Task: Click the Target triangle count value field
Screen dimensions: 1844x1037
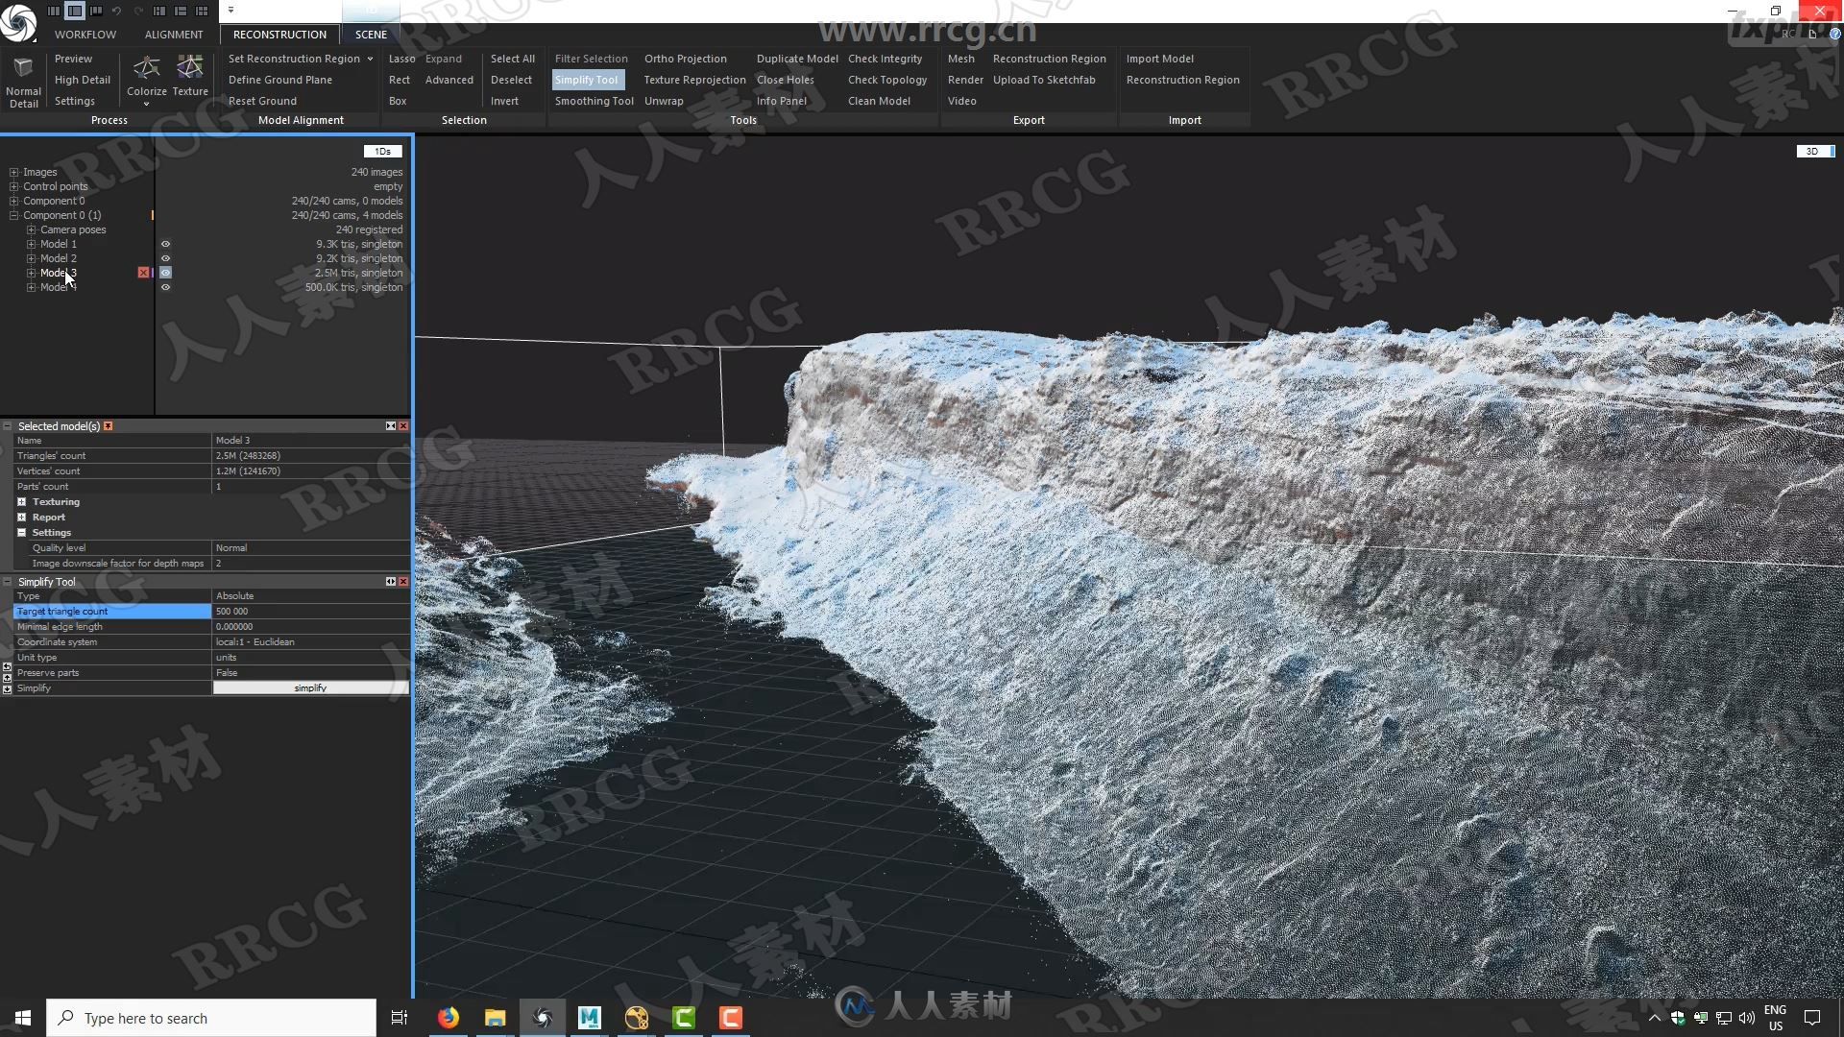Action: point(310,611)
